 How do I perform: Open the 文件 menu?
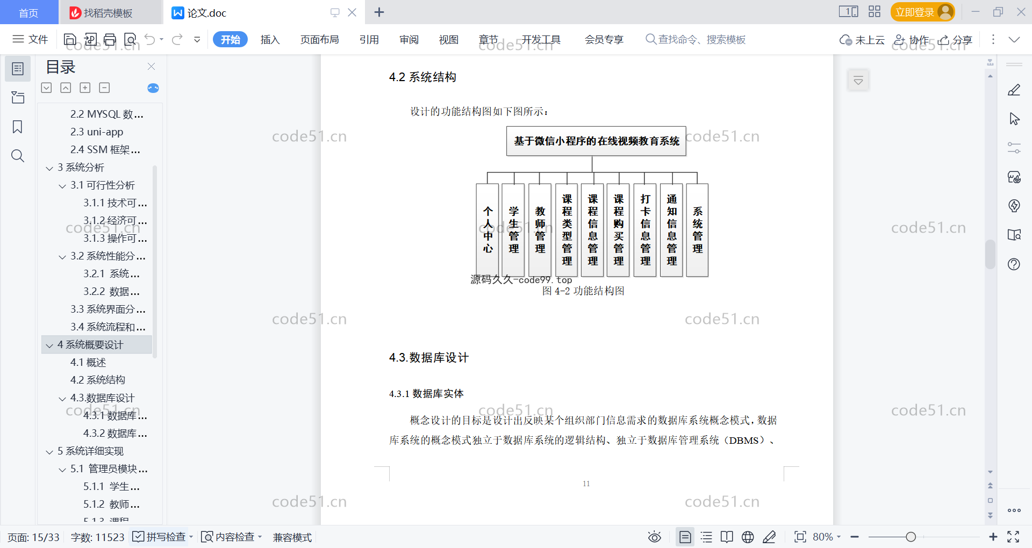[x=31, y=39]
